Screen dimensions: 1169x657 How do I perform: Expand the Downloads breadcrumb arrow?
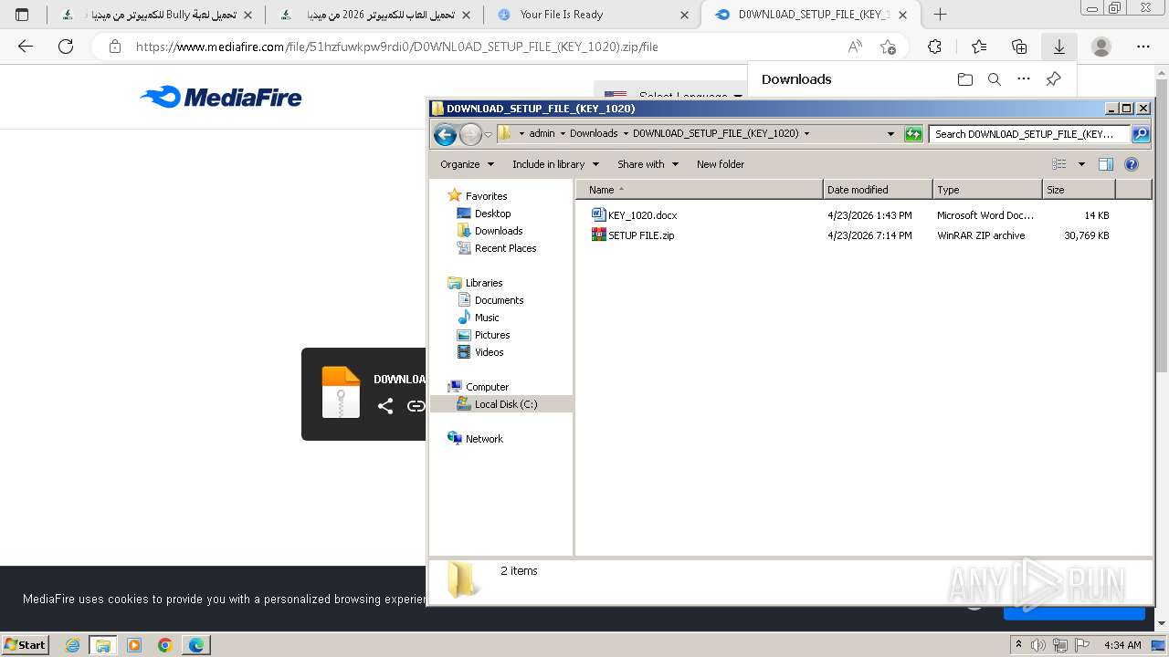[625, 133]
